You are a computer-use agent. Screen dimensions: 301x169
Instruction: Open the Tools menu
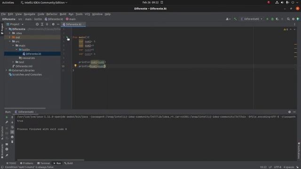tap(79, 14)
